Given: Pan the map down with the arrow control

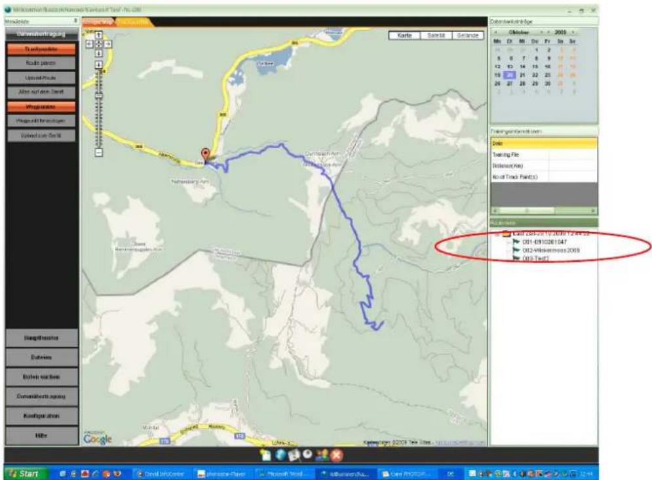Looking at the screenshot, I should (x=98, y=53).
